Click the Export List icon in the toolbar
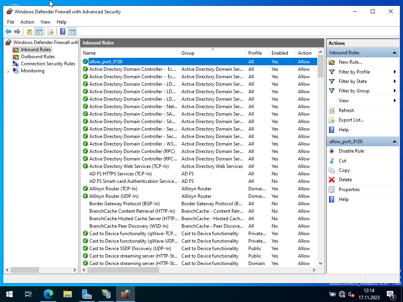 [51, 31]
